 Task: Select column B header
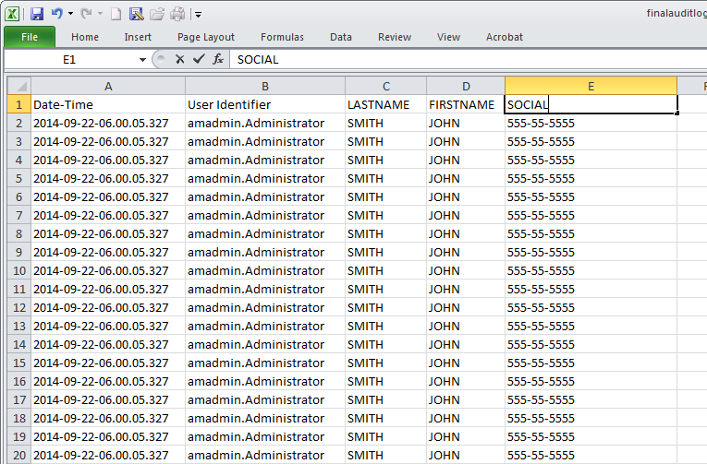tap(265, 86)
